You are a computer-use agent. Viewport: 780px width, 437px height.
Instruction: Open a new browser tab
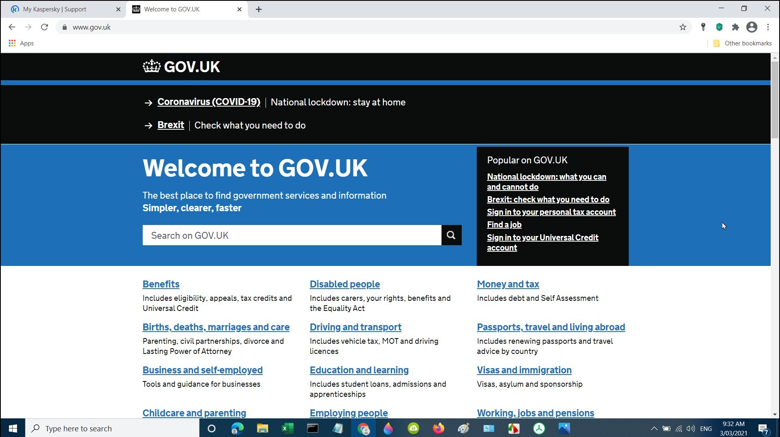click(x=259, y=9)
